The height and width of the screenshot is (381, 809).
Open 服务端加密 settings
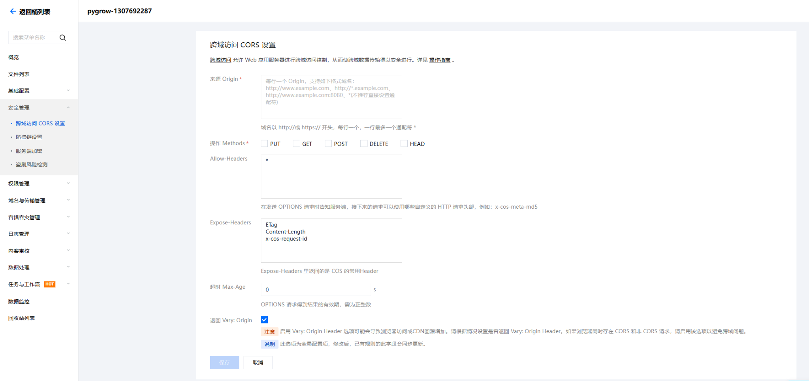28,151
